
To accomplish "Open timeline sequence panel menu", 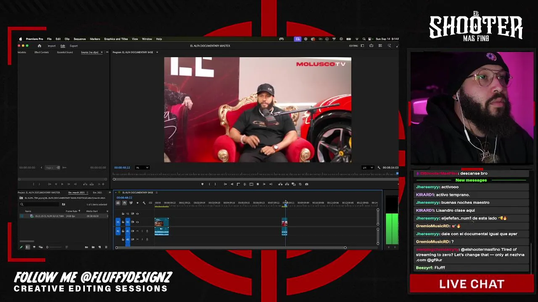I will [156, 193].
